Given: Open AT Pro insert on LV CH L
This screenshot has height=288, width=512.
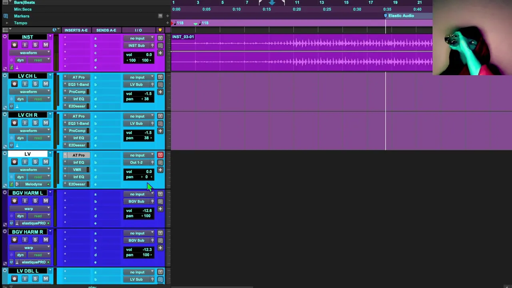Looking at the screenshot, I should tap(78, 77).
